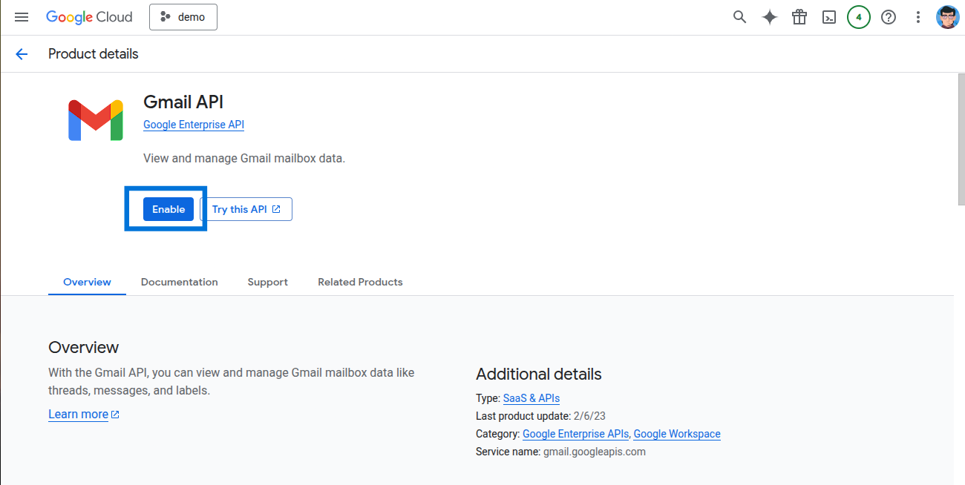Switch to the Documentation tab
The image size is (965, 485).
point(180,282)
